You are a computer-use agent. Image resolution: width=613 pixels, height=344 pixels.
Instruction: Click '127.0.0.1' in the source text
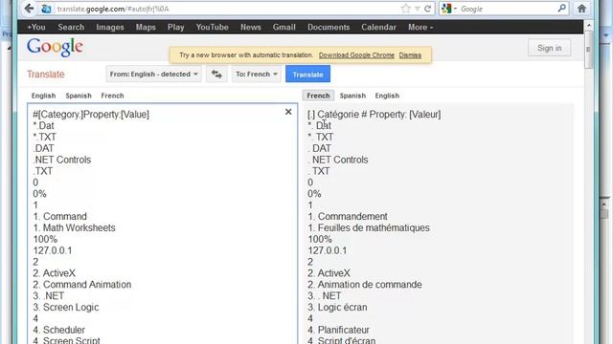point(53,250)
